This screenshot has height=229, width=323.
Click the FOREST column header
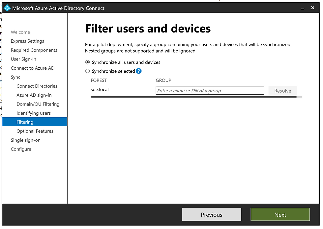99,80
